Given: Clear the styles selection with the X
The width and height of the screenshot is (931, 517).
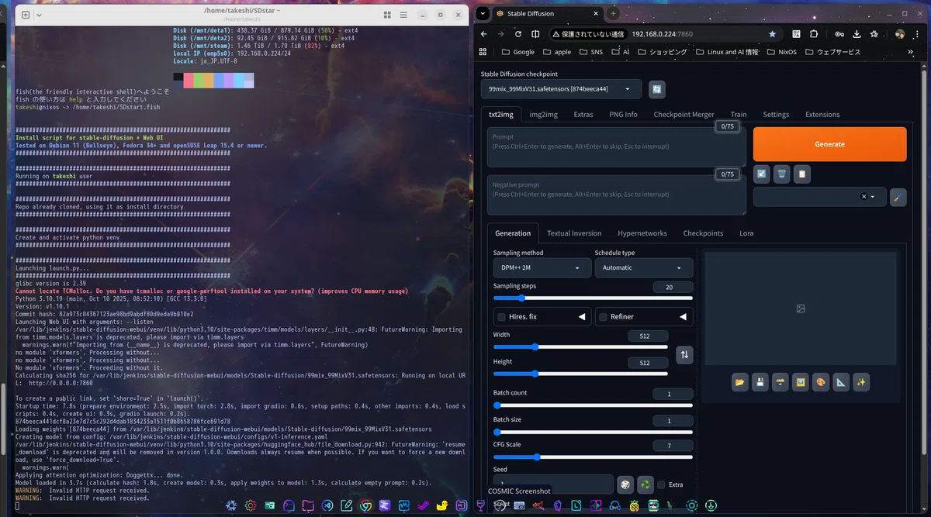Looking at the screenshot, I should (x=864, y=197).
